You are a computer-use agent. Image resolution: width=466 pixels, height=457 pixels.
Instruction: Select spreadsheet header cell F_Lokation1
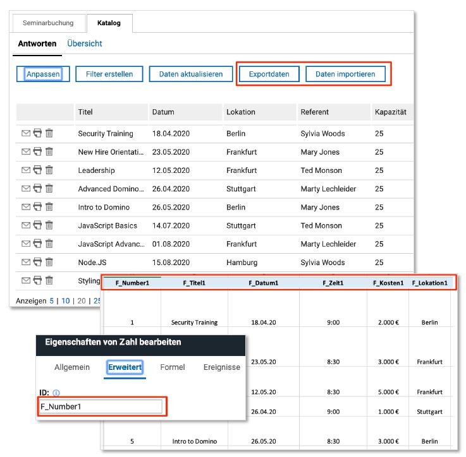point(430,283)
